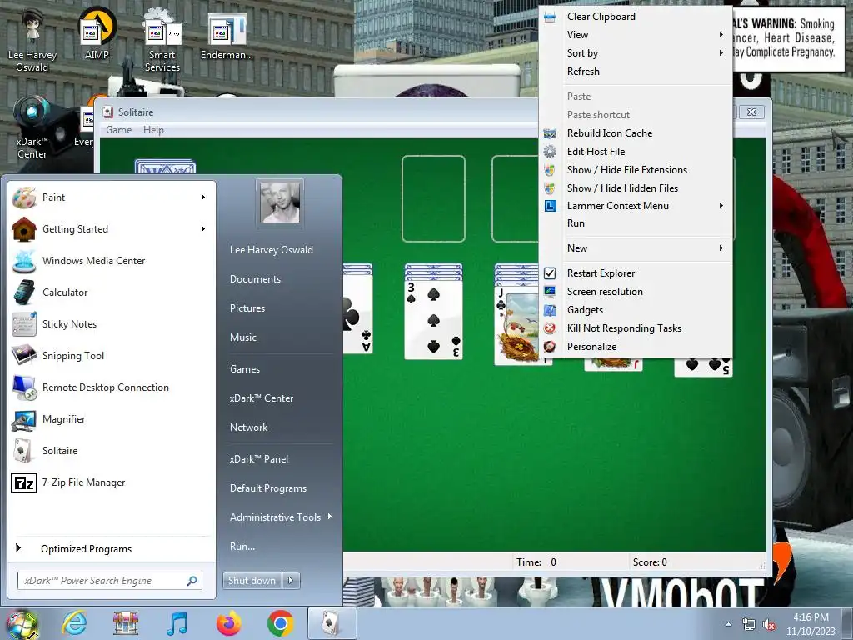Viewport: 853px width, 640px height.
Task: Choose Gadgets from context menu
Action: coord(636,310)
